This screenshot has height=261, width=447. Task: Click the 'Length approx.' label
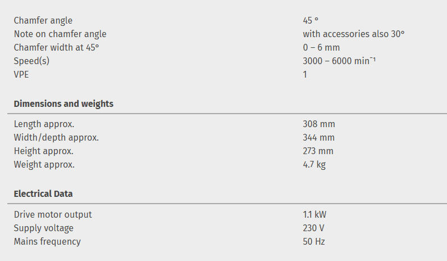click(44, 124)
